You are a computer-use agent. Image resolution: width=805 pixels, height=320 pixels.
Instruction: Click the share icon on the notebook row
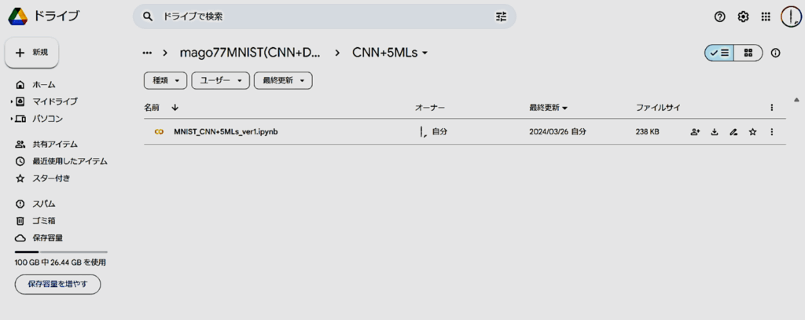[x=695, y=132]
